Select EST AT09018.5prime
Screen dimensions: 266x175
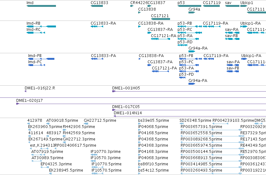48,124
